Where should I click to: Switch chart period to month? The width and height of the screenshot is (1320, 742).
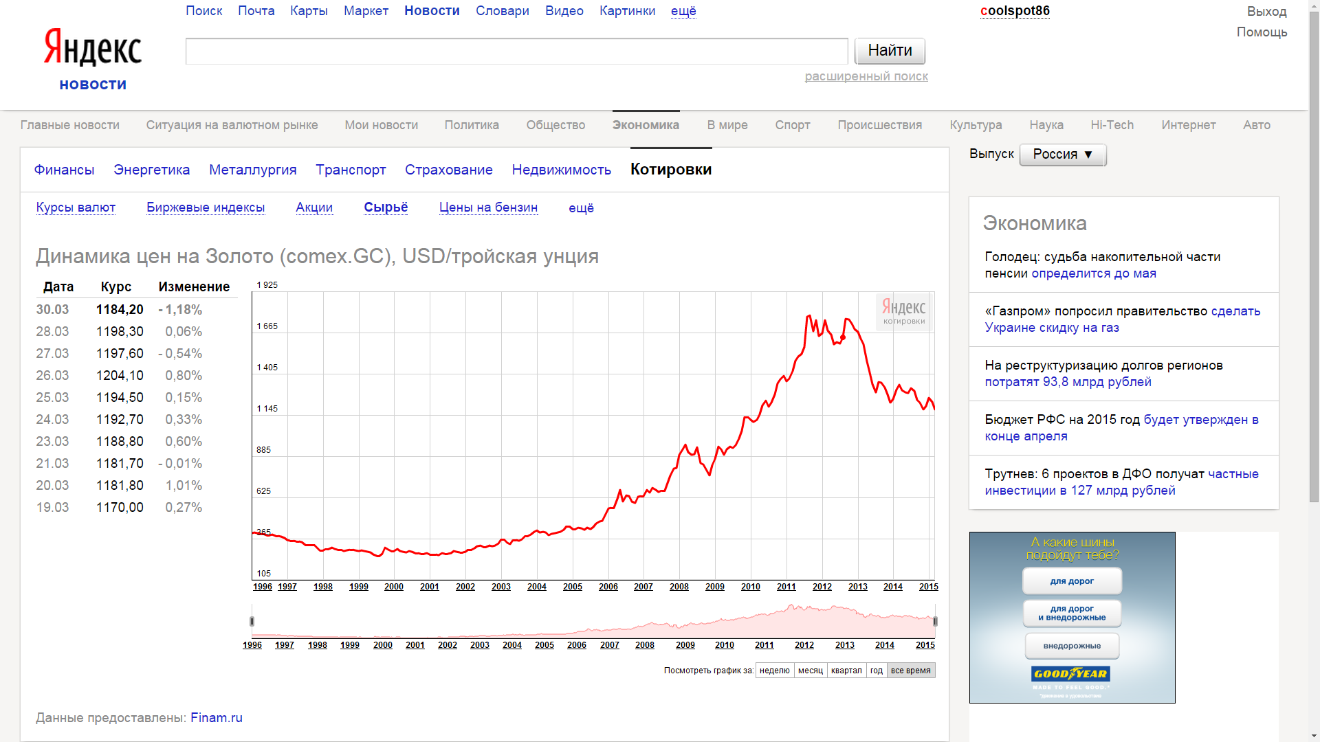pyautogui.click(x=810, y=671)
